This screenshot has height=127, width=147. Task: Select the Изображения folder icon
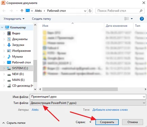(x=9, y=51)
